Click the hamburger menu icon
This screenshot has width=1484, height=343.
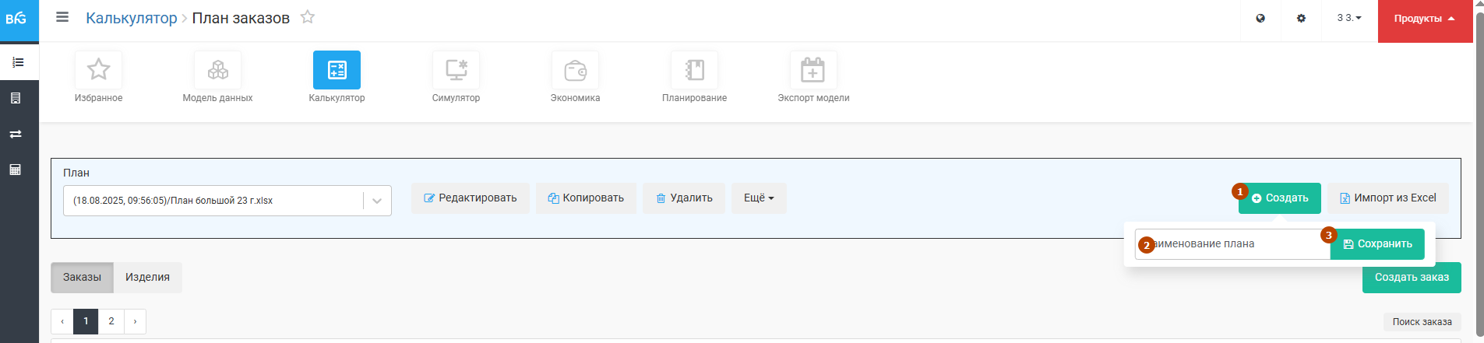click(x=62, y=17)
